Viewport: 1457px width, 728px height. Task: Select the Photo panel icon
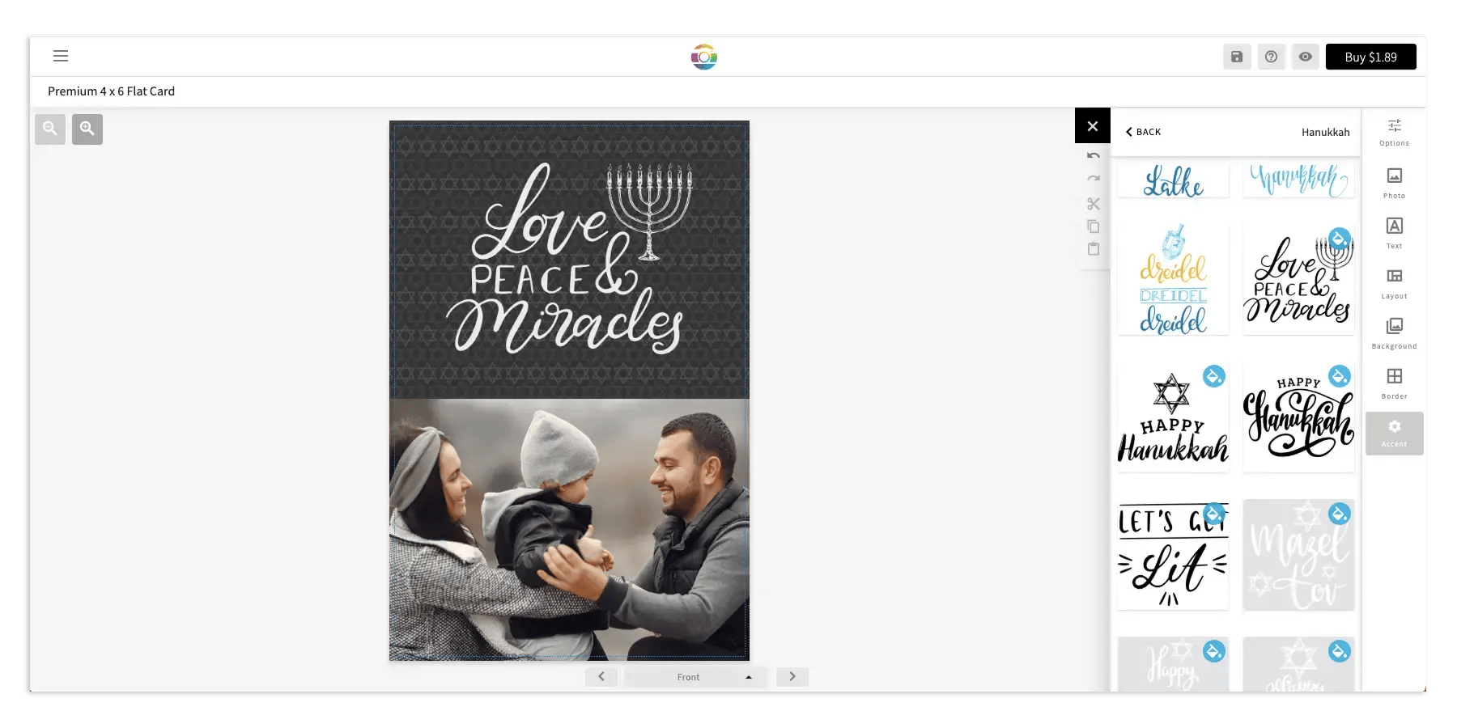[x=1394, y=180]
